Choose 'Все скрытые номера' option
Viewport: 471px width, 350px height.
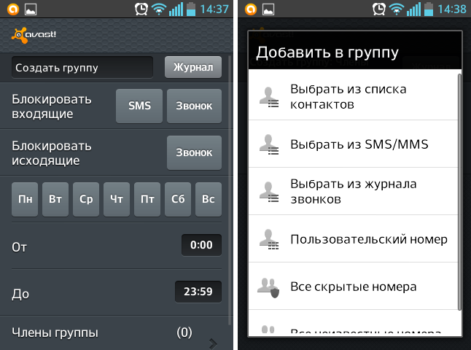[354, 287]
